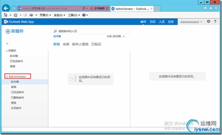Screen dimensions: 222x135
Task: Click the address bar URL field
Action: (50, 9)
